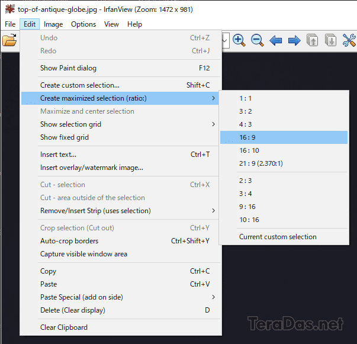
Task: Pick the 4 : 3 ratio
Action: click(284, 124)
